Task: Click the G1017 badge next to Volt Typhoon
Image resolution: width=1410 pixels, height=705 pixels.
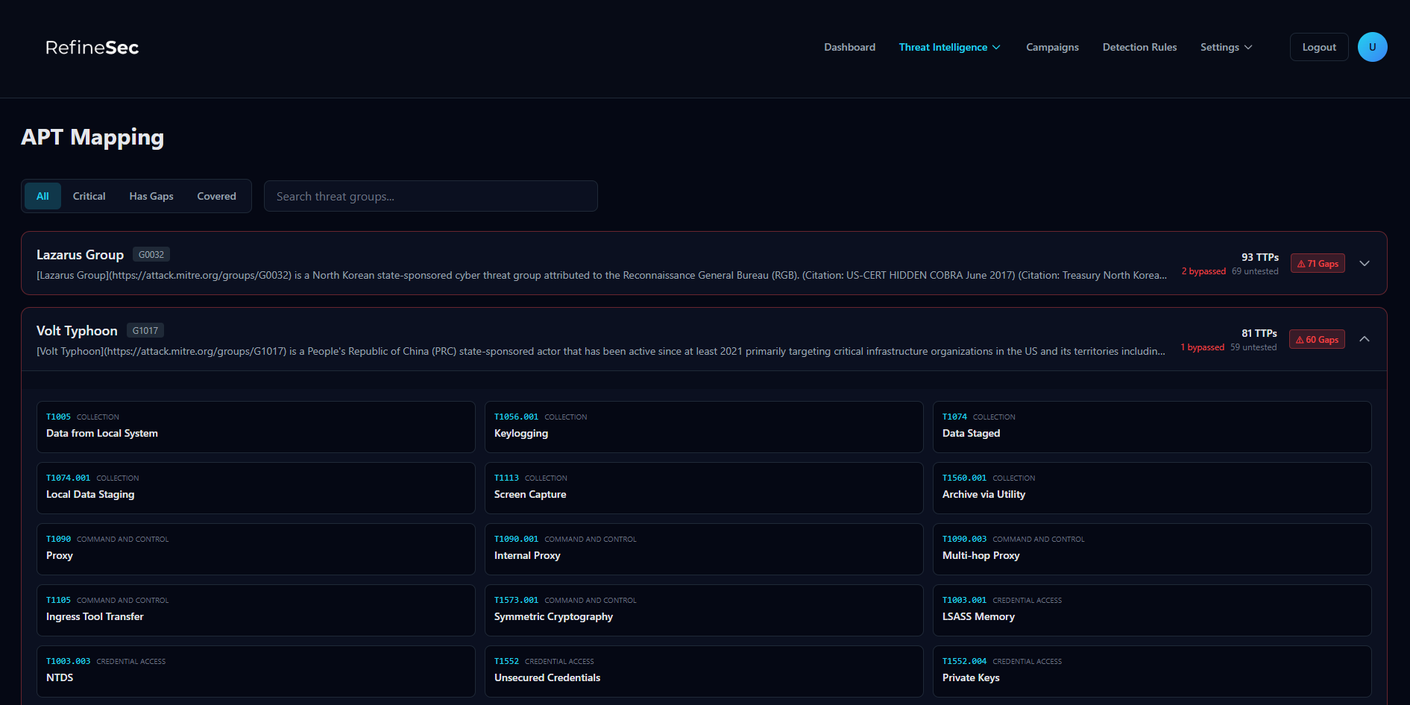Action: (145, 330)
